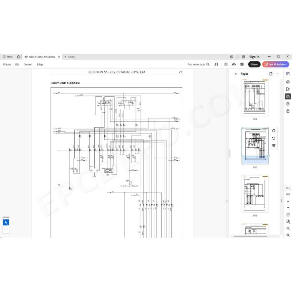This screenshot has width=292, height=292.
Task: Go to previous page with up chevron
Action: (x=288, y=201)
